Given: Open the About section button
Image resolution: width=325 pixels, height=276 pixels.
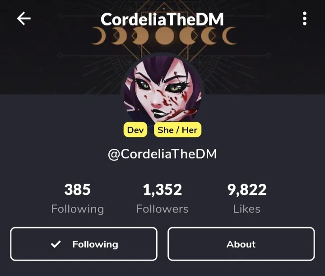Looking at the screenshot, I should click(241, 244).
